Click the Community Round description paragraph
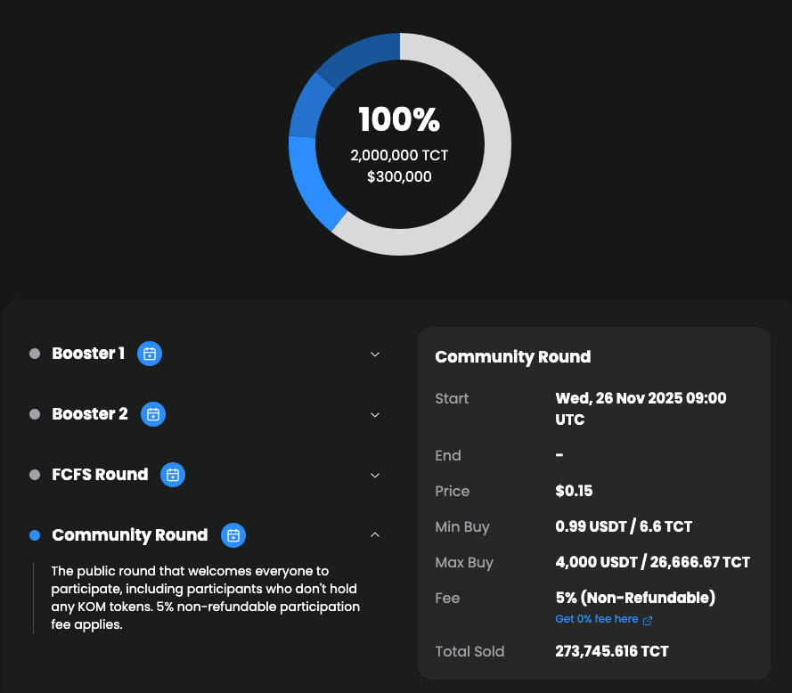Image resolution: width=792 pixels, height=693 pixels. 206,598
